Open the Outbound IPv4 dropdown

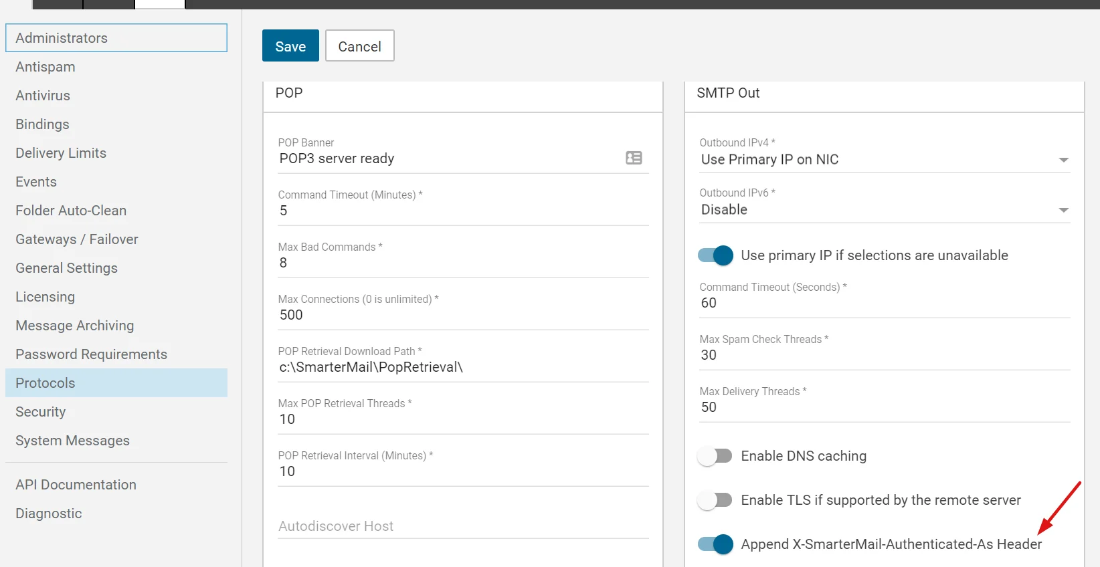pos(885,159)
